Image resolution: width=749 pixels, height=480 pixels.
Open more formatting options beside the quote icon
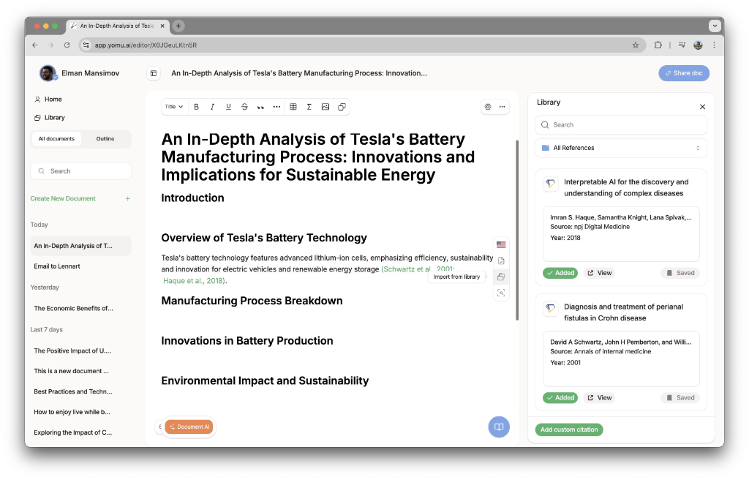pyautogui.click(x=276, y=107)
